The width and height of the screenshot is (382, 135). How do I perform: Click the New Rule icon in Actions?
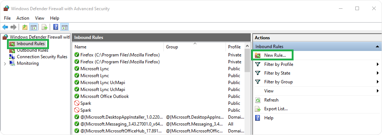258,56
